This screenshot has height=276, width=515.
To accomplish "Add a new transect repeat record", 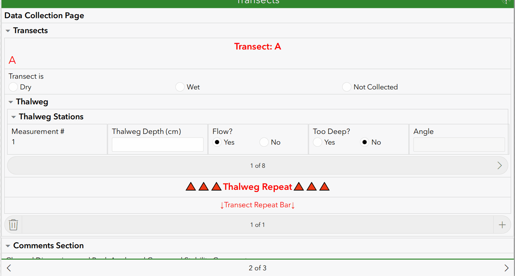I will point(502,225).
